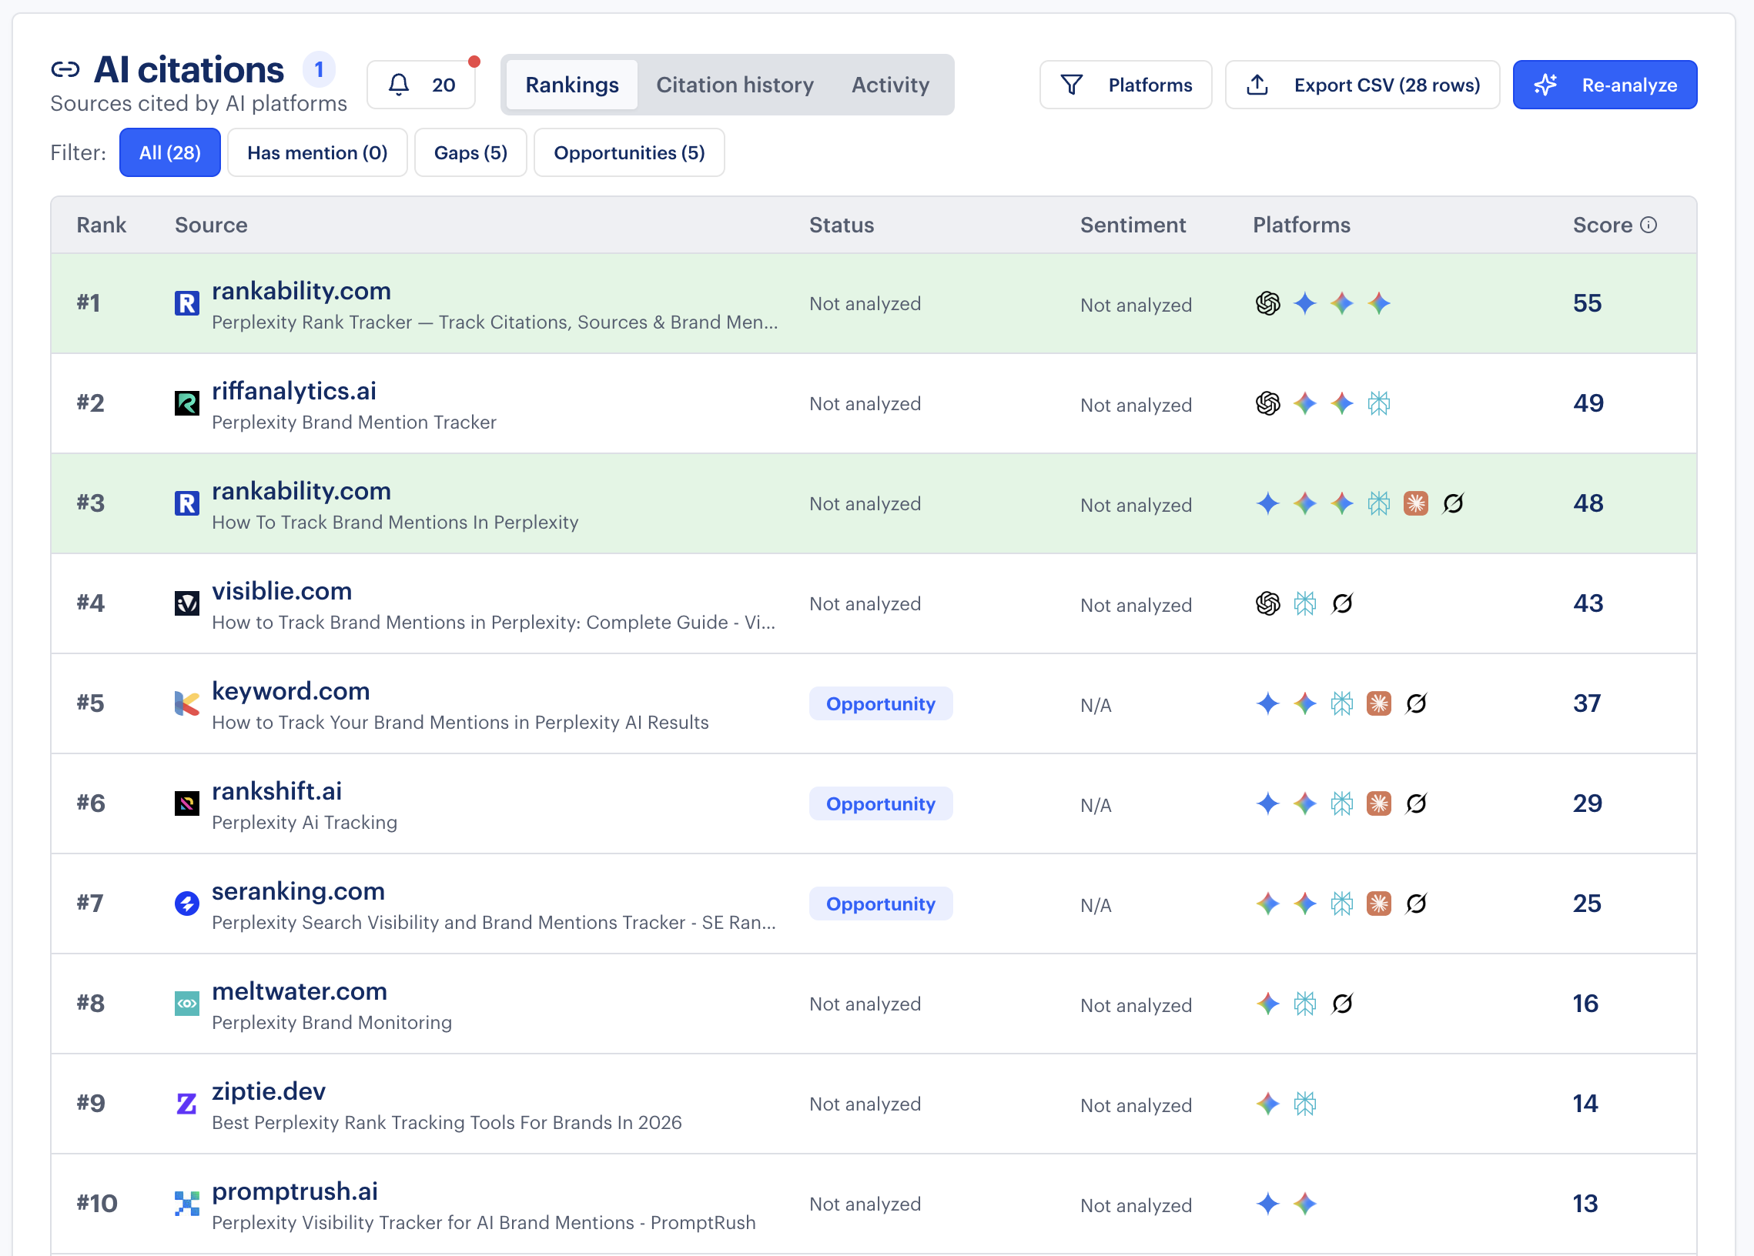Switch to the Rankings tab
Screen dimensions: 1754x1256
click(571, 84)
